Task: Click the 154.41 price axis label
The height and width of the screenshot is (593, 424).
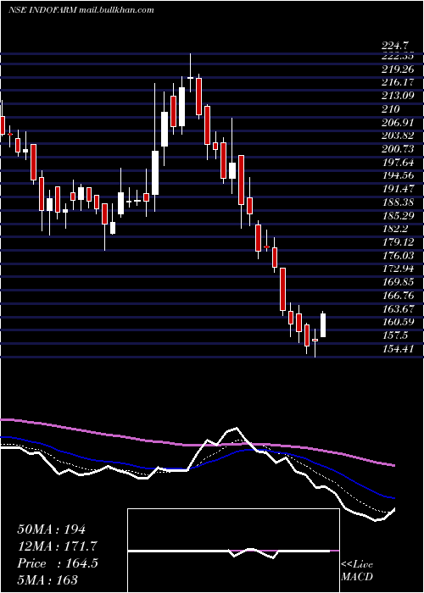Action: (399, 349)
